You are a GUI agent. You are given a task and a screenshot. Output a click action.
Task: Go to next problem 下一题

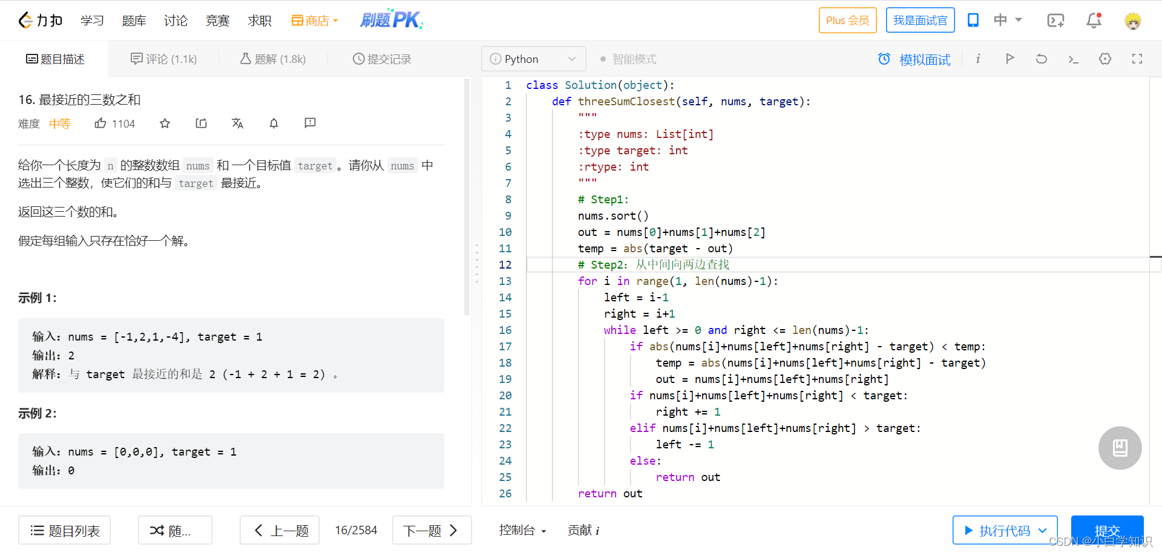[432, 530]
